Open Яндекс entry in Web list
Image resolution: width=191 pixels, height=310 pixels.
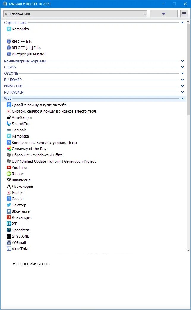point(18,193)
